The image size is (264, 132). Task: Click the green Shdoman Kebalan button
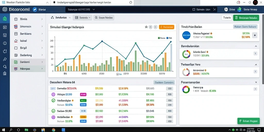tap(246, 18)
